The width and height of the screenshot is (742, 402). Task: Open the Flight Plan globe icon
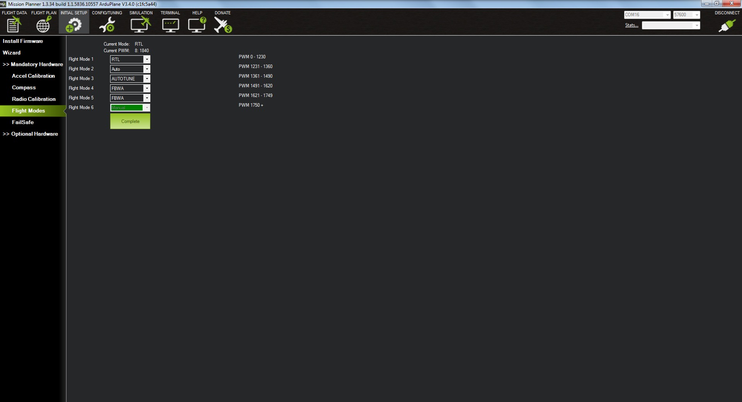click(43, 25)
